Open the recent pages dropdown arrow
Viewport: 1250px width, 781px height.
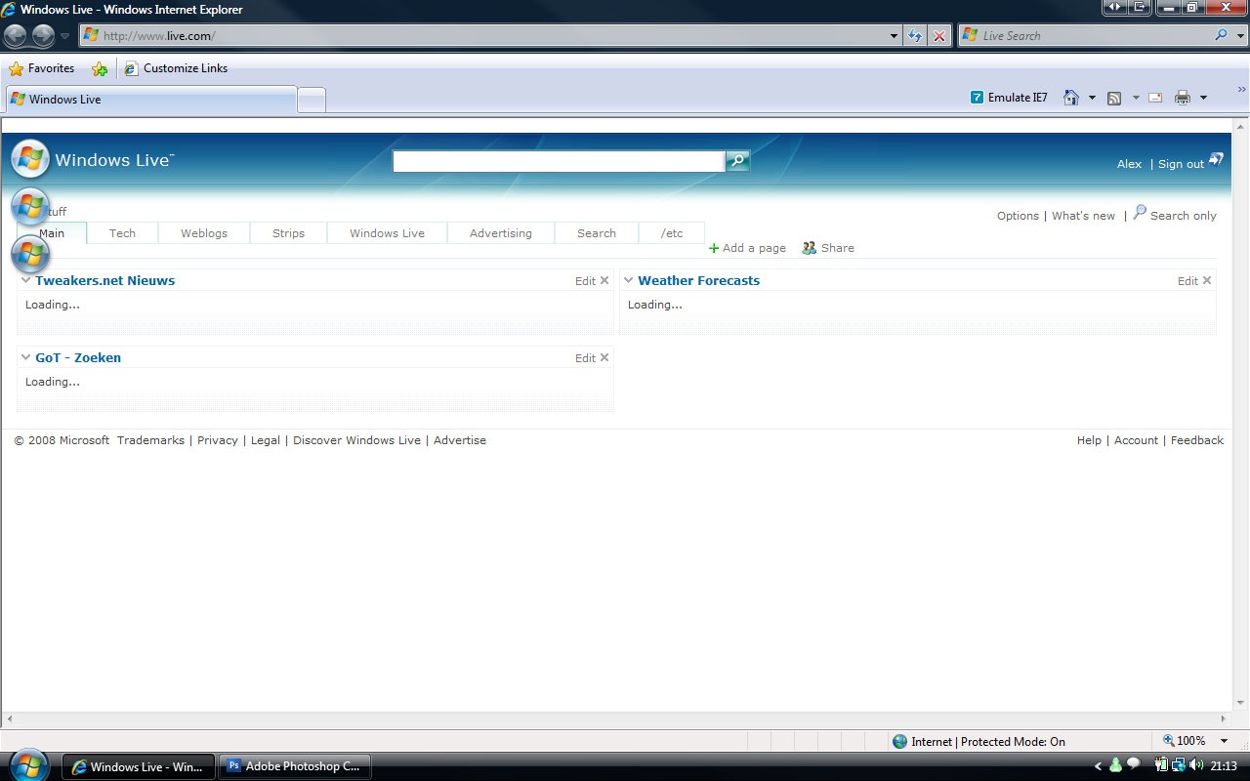click(x=64, y=36)
